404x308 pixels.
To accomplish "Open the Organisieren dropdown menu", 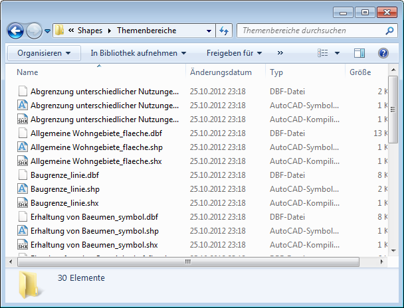I will click(x=44, y=53).
